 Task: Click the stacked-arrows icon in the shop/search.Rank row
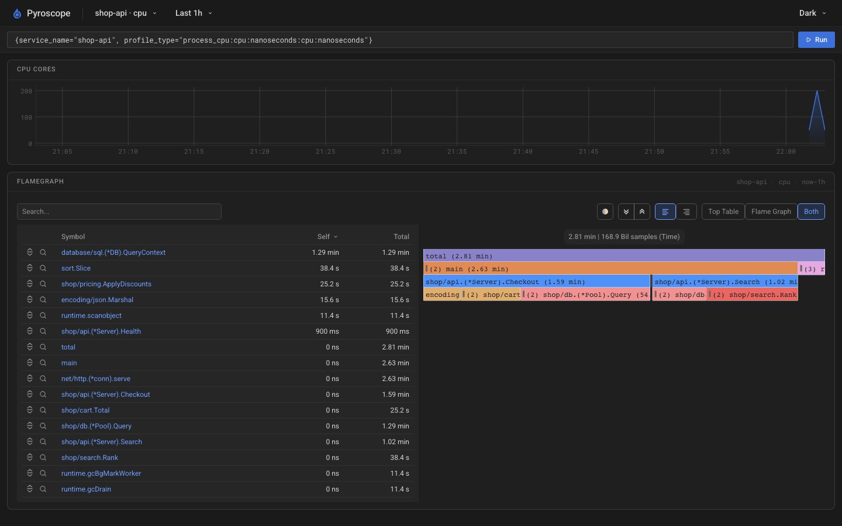(x=30, y=458)
